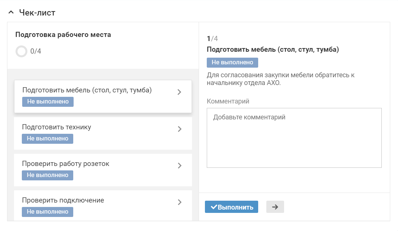Open chevron for Подготовить технику item

(179, 129)
